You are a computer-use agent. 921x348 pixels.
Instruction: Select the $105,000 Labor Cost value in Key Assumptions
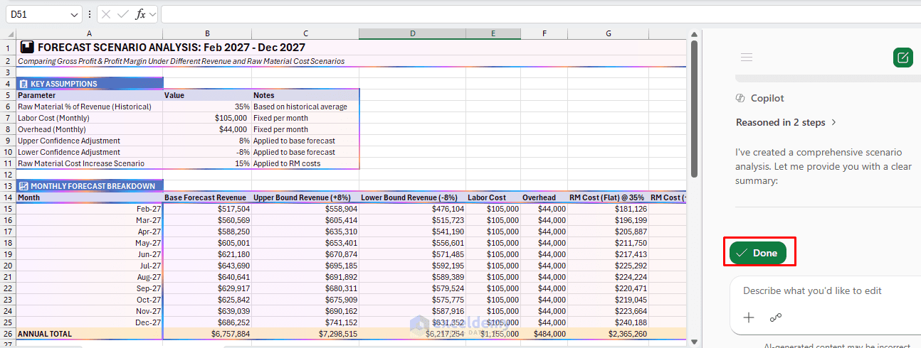click(207, 118)
